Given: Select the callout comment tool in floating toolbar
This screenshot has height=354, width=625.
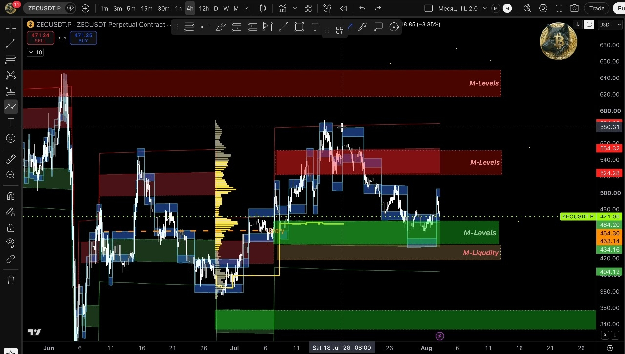Looking at the screenshot, I should coord(378,27).
